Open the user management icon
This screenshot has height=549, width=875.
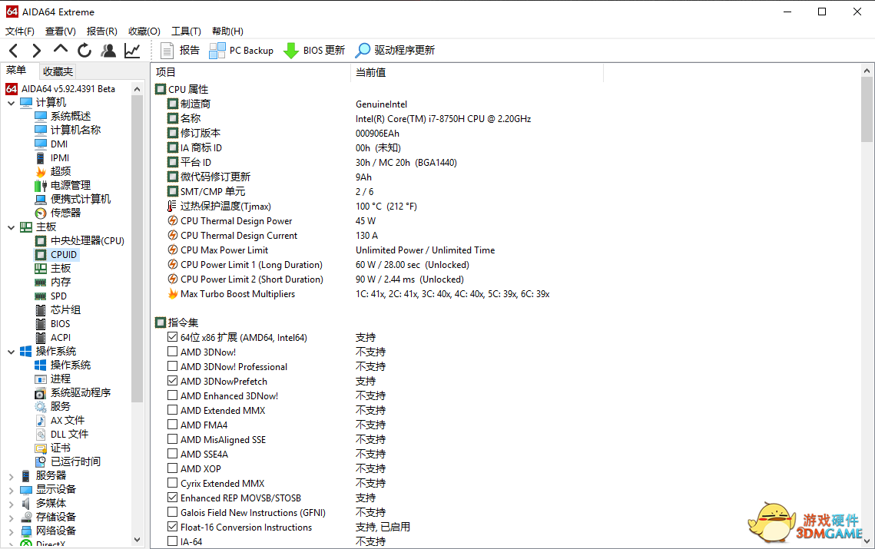(108, 51)
